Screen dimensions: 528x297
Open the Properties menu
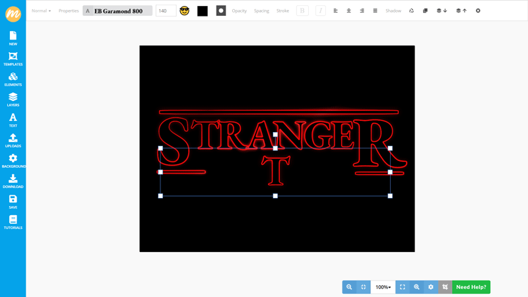[69, 11]
